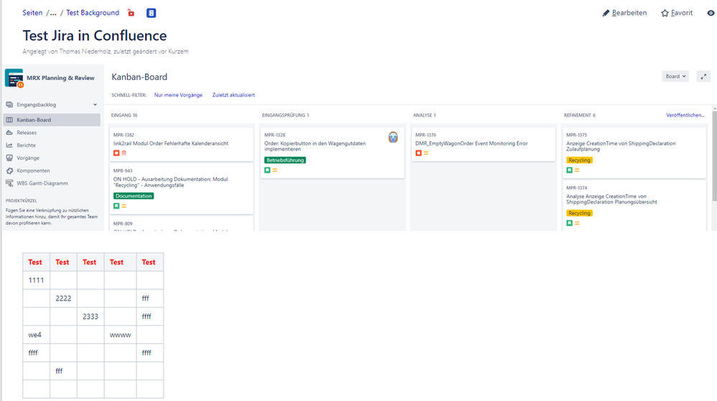Click the Seiten breadcrumb link

32,13
